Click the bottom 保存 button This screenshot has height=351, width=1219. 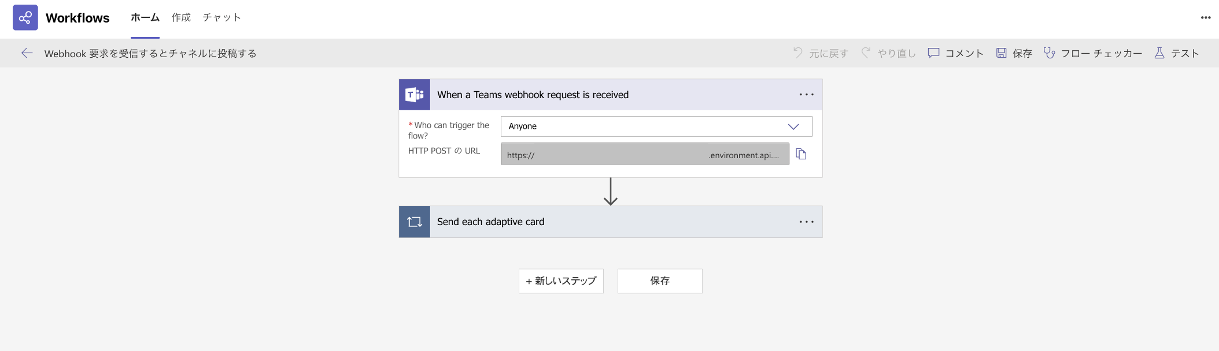pos(660,281)
